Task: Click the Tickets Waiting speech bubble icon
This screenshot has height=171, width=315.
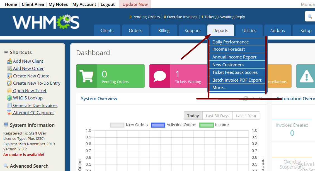Action: pos(160,76)
